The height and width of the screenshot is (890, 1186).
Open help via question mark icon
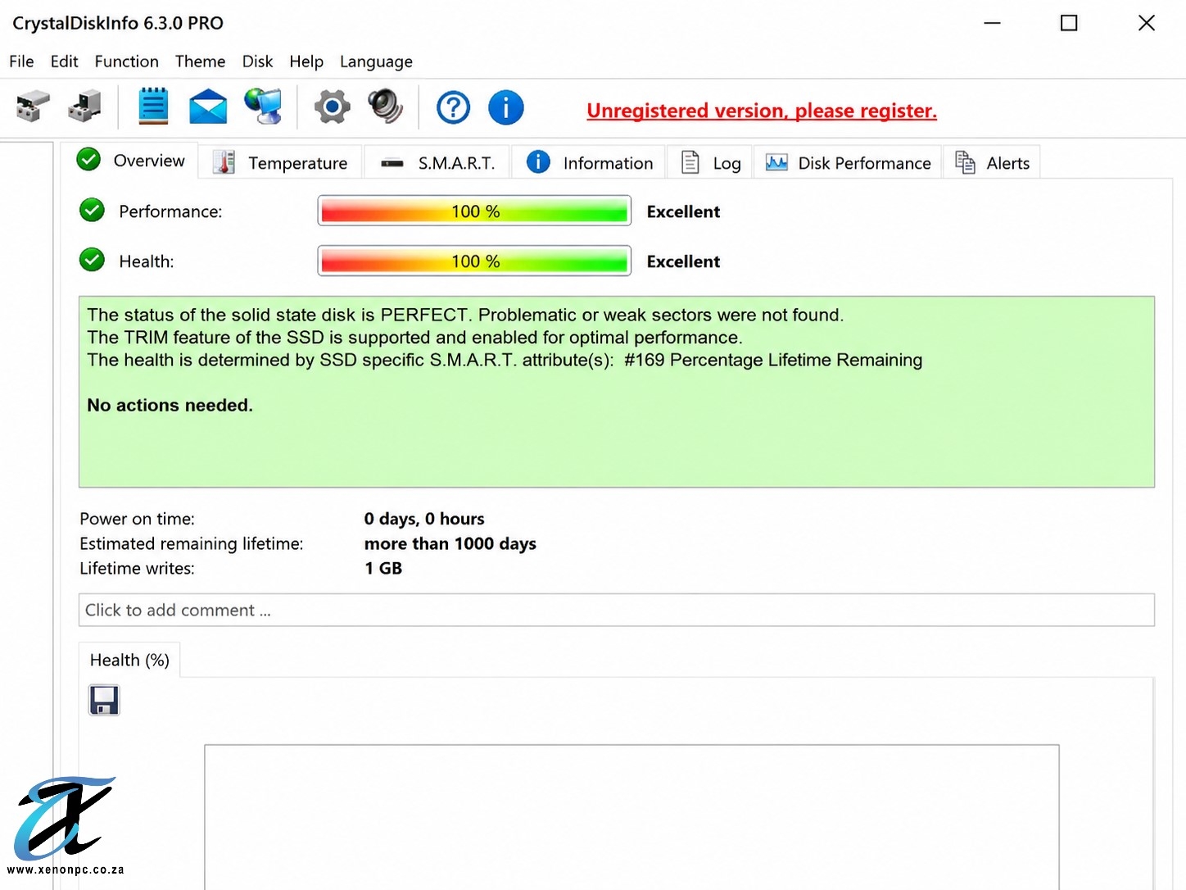pos(453,107)
